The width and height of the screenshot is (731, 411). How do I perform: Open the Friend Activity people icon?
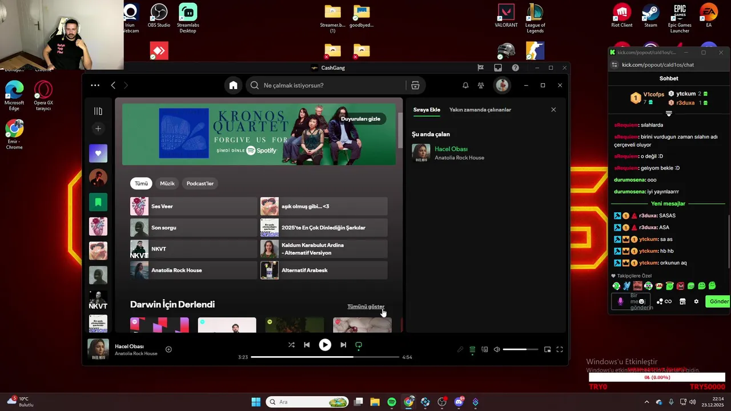coord(481,85)
